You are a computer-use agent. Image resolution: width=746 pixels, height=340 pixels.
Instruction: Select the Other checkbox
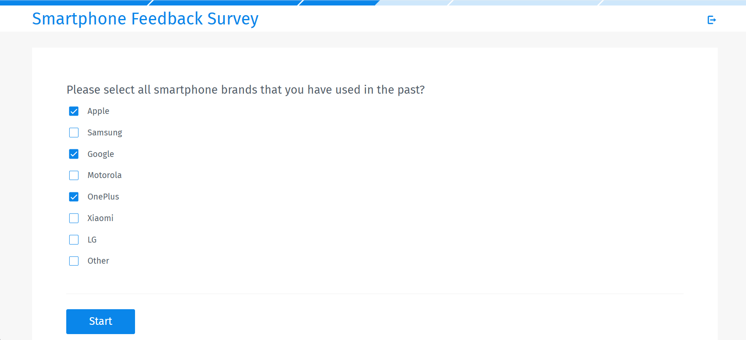click(x=74, y=261)
